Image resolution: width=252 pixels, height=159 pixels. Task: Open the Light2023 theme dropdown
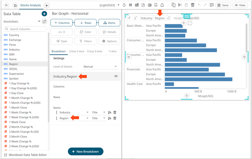coord(118,5)
